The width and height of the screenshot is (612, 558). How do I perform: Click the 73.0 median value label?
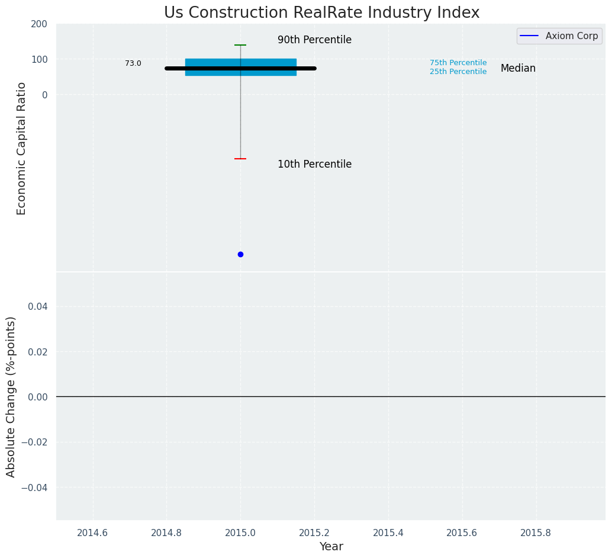click(133, 63)
